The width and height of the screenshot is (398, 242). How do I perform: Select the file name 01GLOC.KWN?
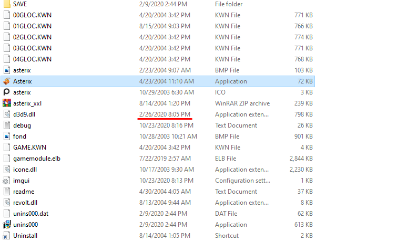32,26
